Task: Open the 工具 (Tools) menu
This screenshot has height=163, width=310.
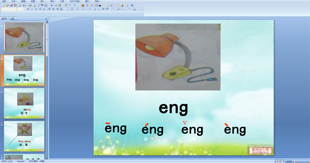Action: (x=62, y=2)
